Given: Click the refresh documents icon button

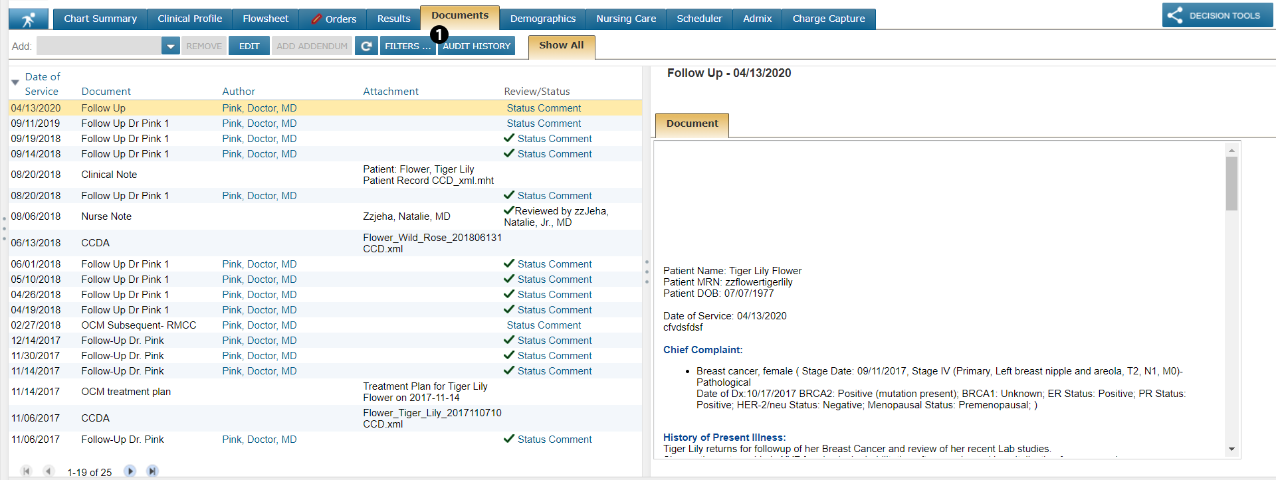Looking at the screenshot, I should (366, 46).
